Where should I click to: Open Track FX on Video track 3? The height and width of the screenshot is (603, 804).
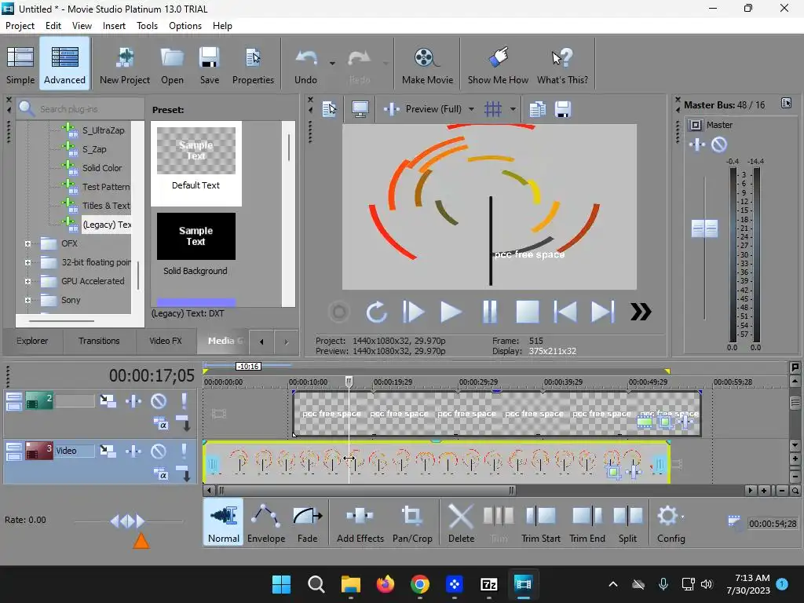pyautogui.click(x=133, y=451)
